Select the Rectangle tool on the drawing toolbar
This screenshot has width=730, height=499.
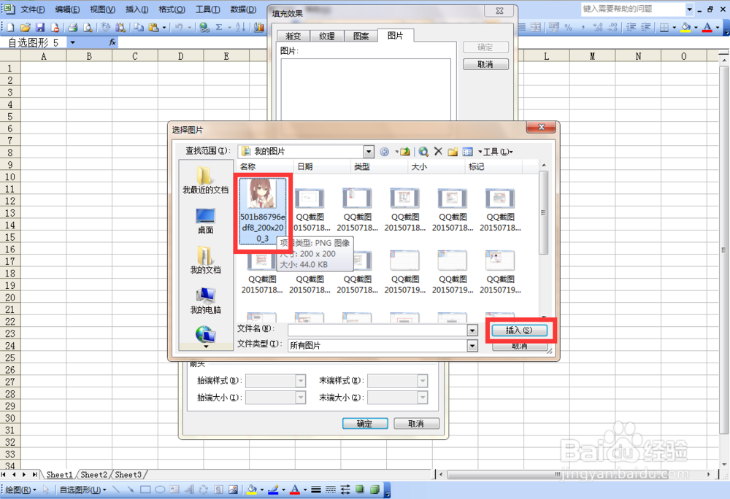coord(145,490)
